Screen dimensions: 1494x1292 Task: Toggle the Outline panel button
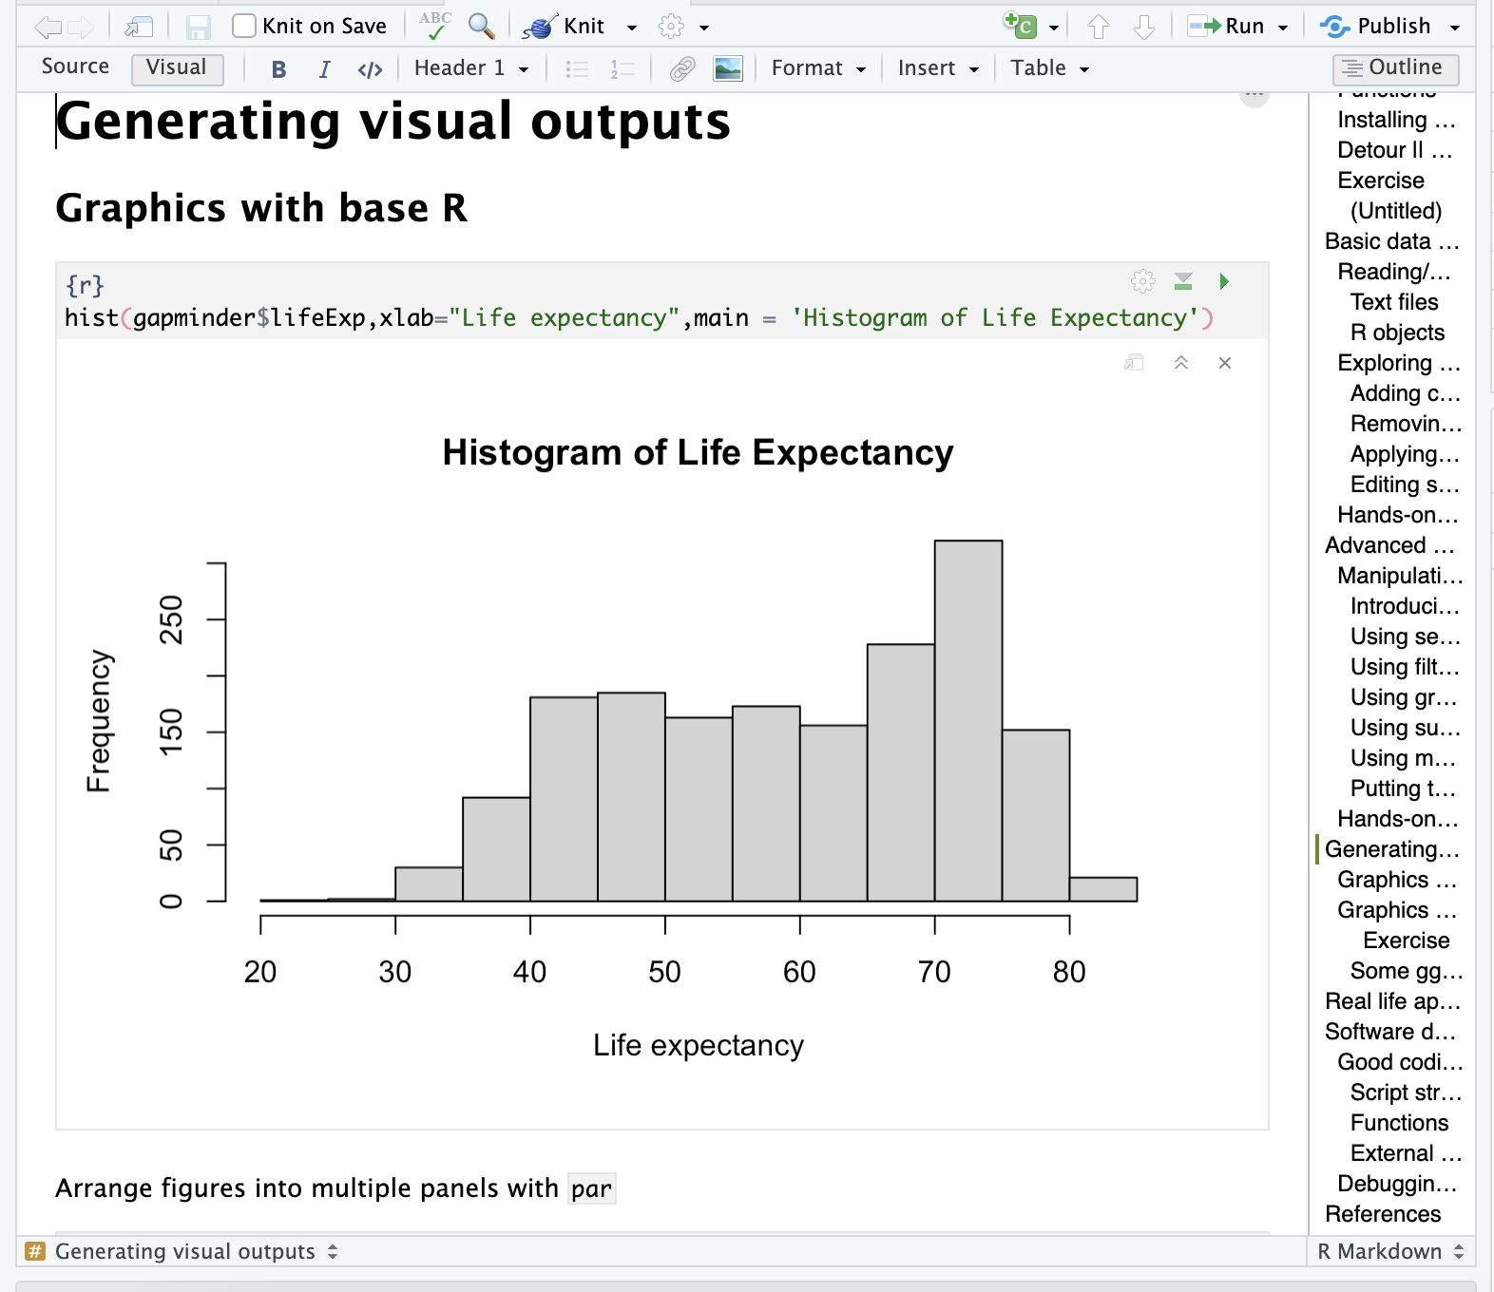tap(1395, 68)
